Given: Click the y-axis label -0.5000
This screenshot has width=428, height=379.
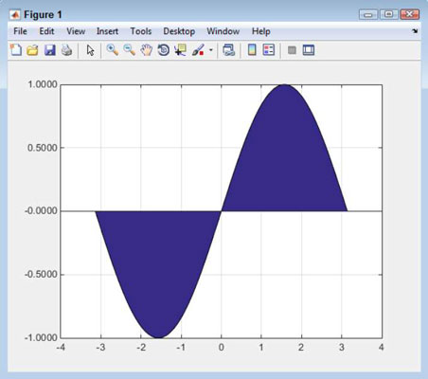Looking at the screenshot, I should (x=41, y=274).
